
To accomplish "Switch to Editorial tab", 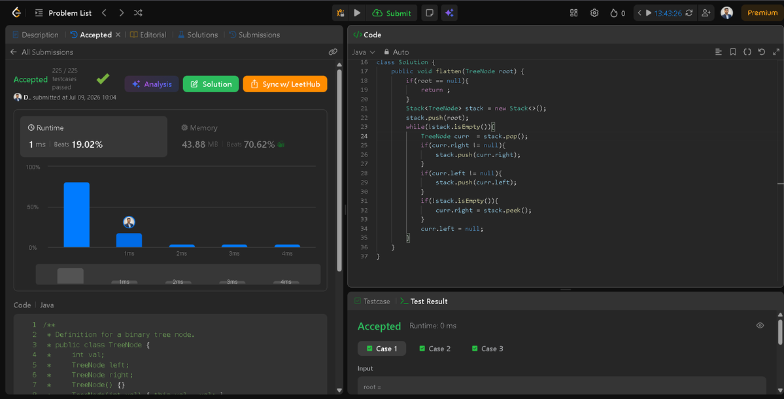I will point(148,35).
